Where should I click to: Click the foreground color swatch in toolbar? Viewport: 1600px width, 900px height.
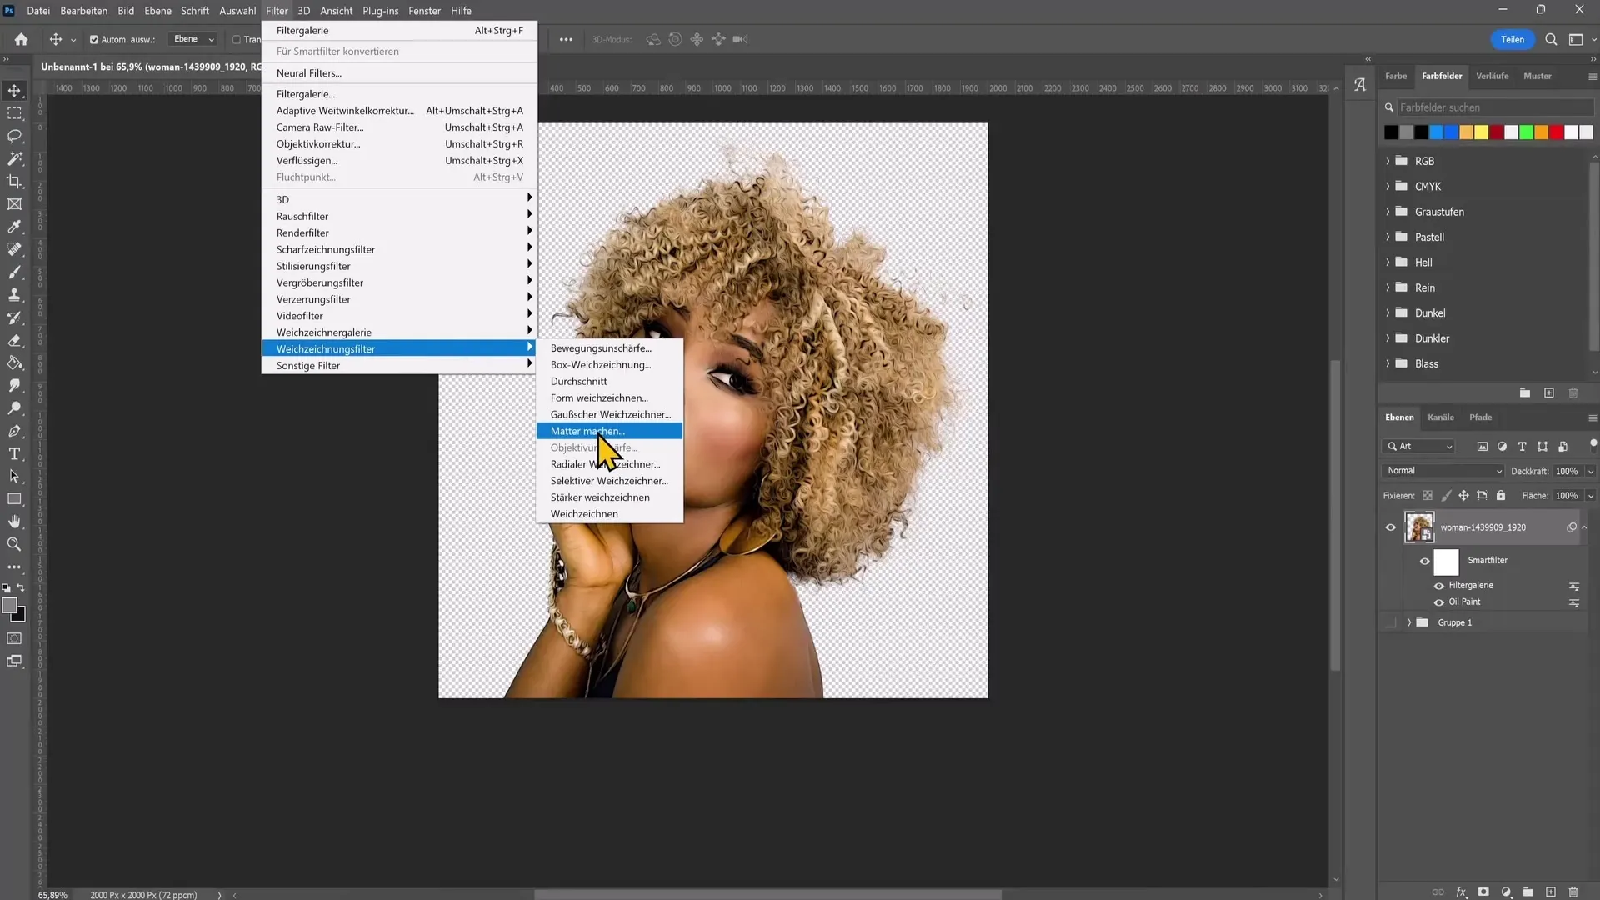click(x=10, y=606)
